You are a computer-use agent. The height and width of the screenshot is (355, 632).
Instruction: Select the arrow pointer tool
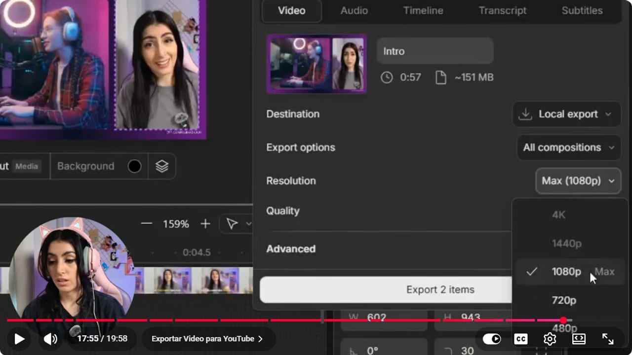click(232, 224)
